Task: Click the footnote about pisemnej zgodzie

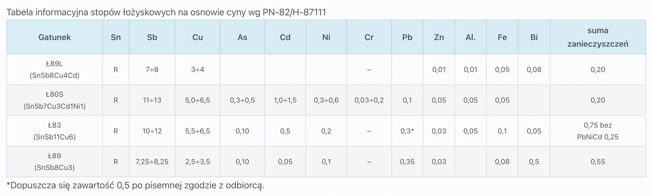Action: point(135,185)
